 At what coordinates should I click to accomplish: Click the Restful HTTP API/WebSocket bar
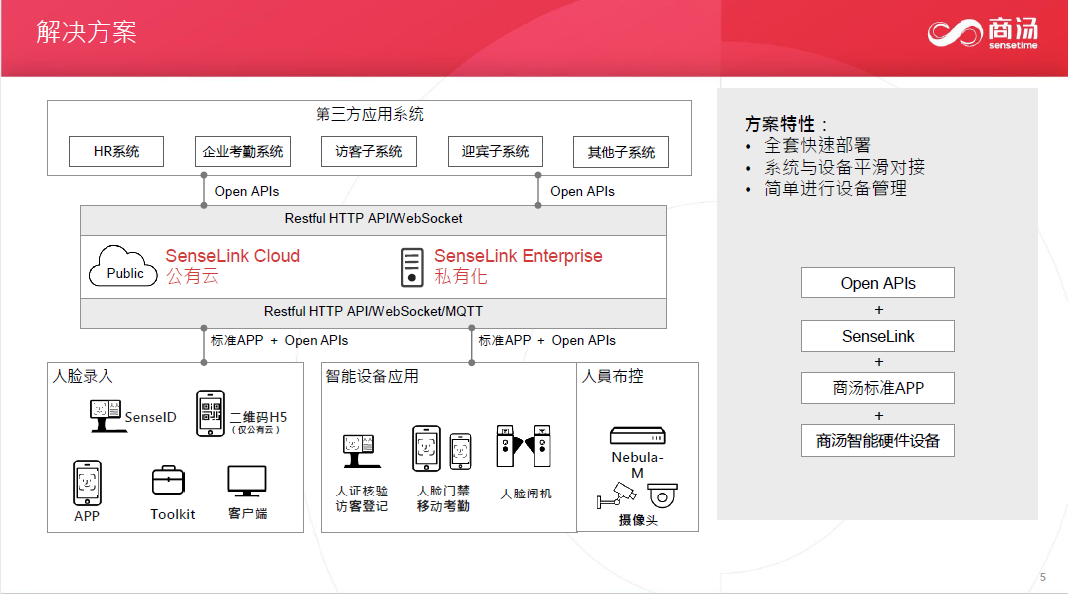(373, 219)
